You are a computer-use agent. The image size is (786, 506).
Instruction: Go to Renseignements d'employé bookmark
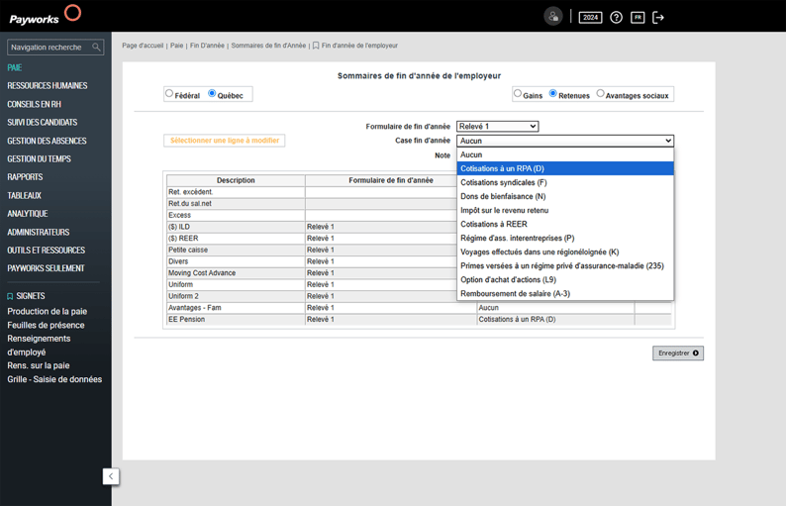(39, 346)
